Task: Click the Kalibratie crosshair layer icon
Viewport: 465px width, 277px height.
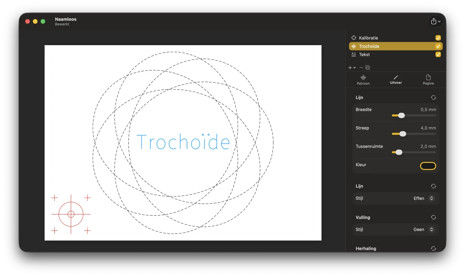Action: (353, 38)
